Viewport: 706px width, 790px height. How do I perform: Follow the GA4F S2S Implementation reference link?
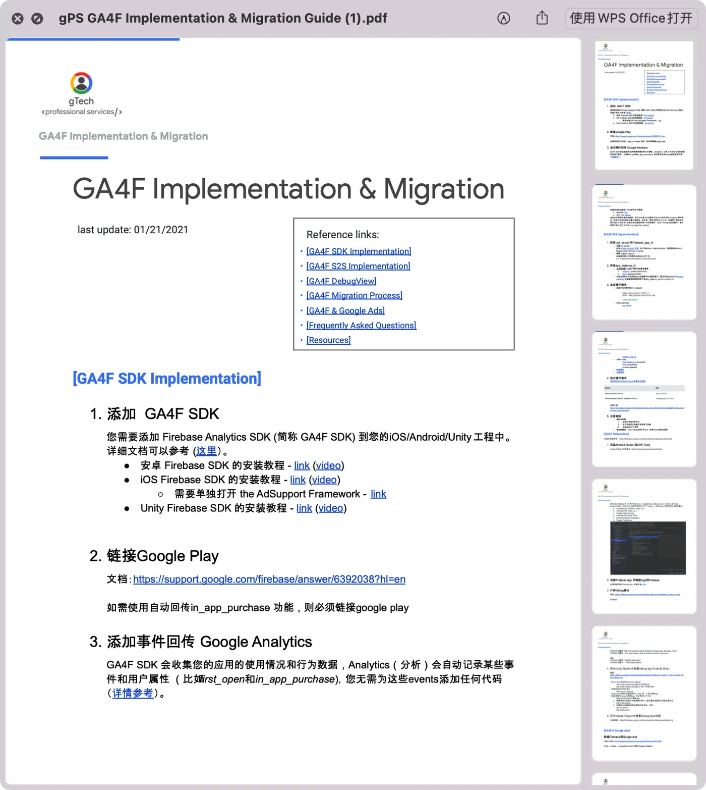[x=358, y=266]
